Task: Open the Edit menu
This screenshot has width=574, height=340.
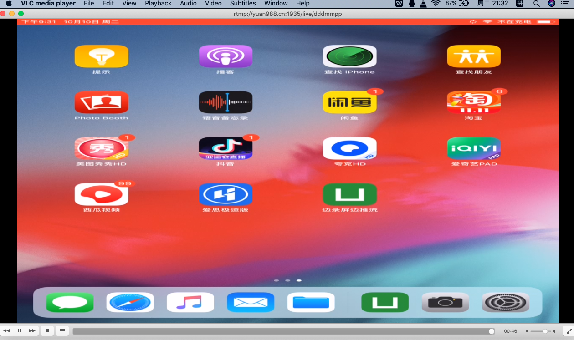Action: point(108,3)
